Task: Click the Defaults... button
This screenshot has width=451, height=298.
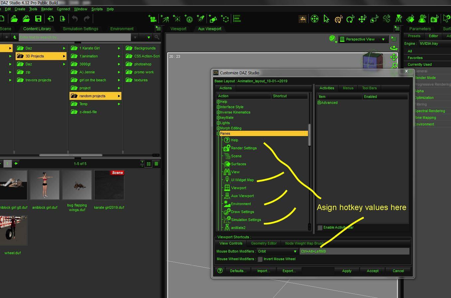Action: pyautogui.click(x=238, y=271)
